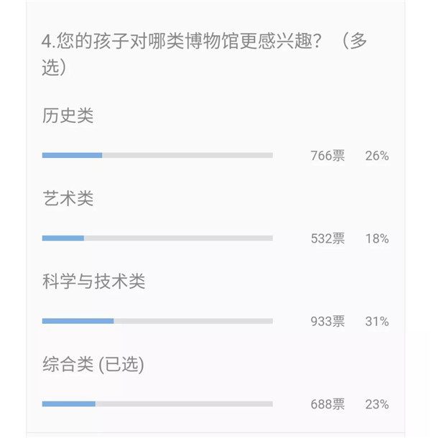Select the 艺术类 option label

coord(68,198)
